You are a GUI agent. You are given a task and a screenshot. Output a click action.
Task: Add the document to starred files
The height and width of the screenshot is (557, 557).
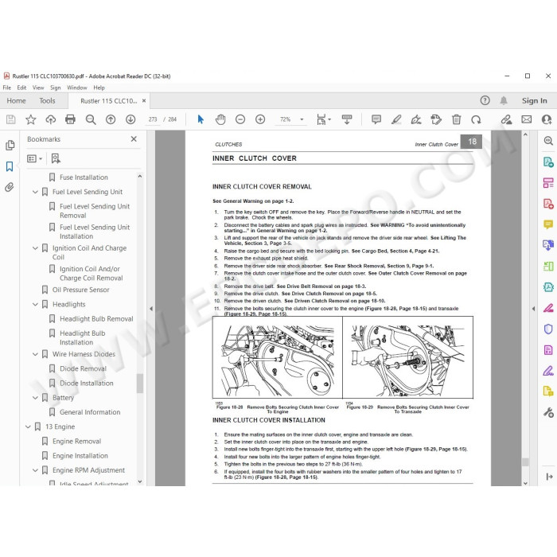(x=31, y=119)
